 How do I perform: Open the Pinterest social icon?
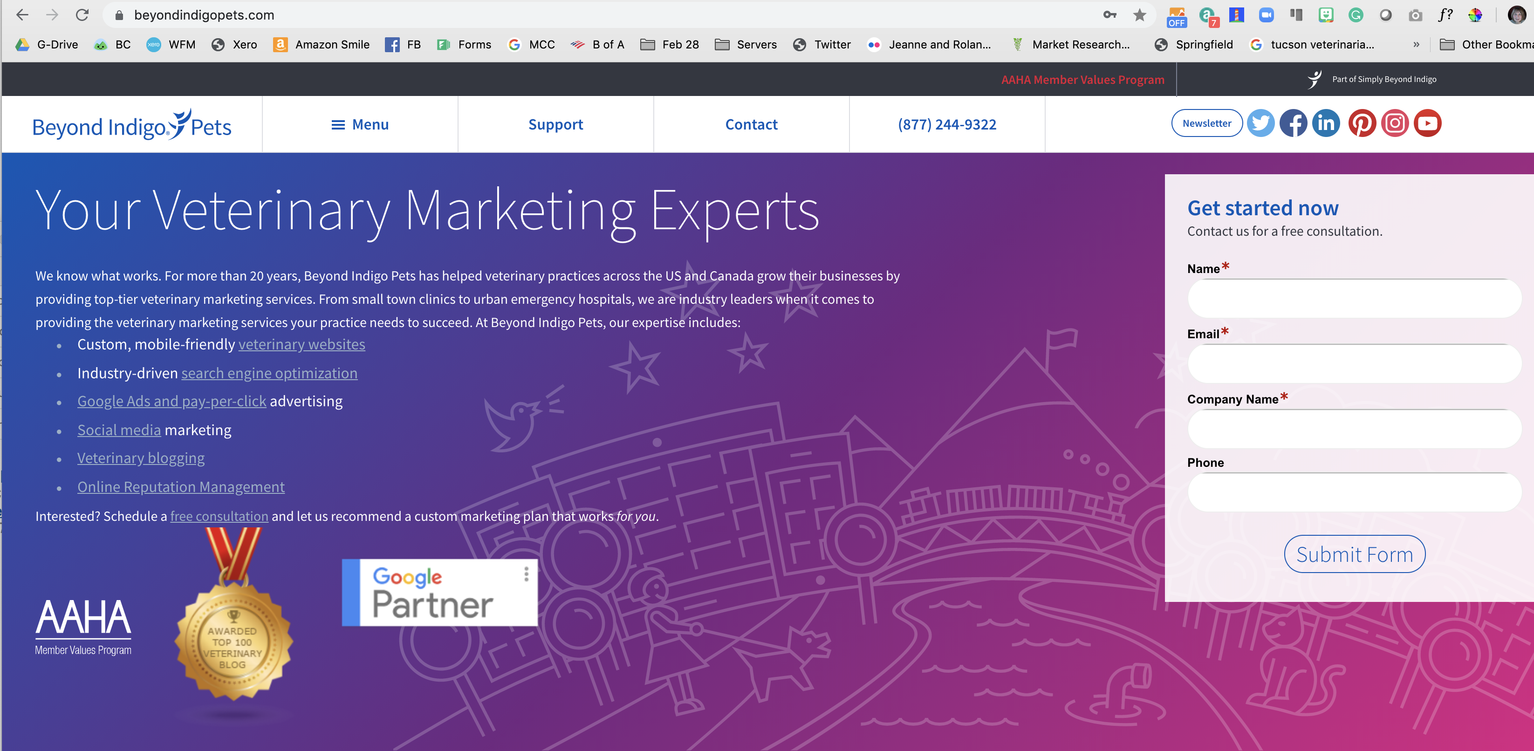pyautogui.click(x=1362, y=123)
